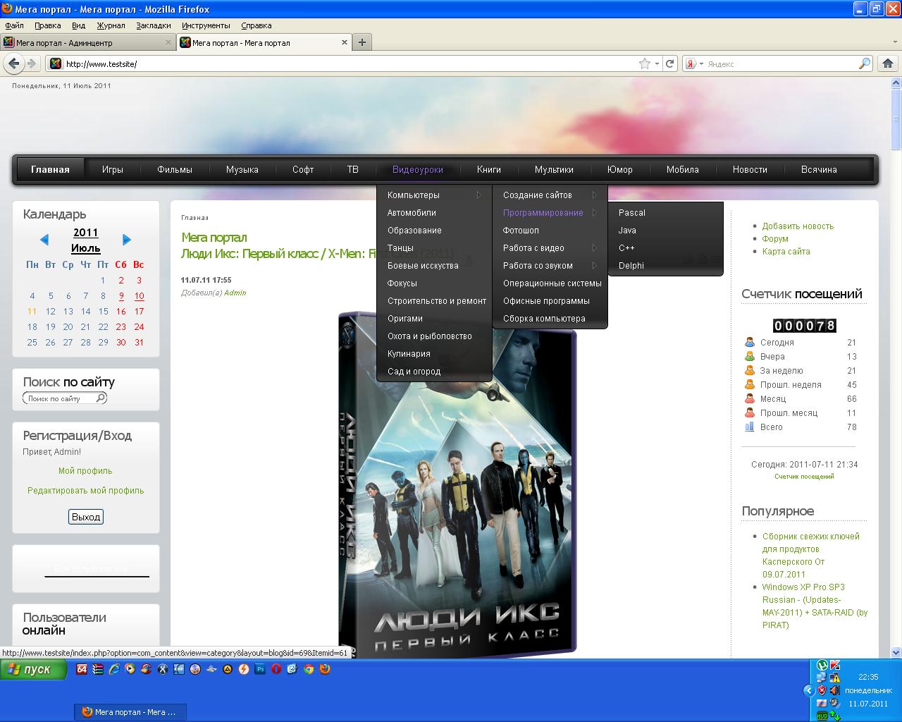Click the Добавить новость link
Viewport: 902px width, 722px height.
798,226
